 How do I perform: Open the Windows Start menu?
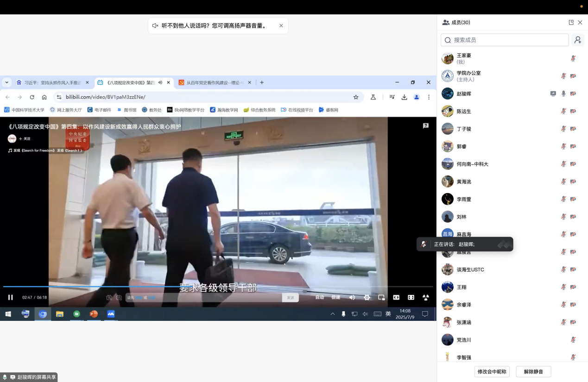point(8,314)
